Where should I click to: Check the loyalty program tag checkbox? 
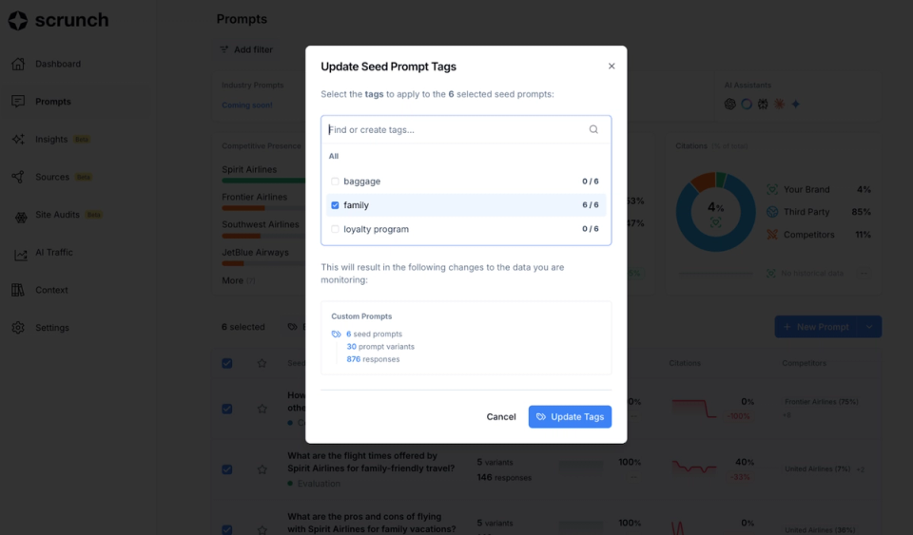click(x=335, y=229)
